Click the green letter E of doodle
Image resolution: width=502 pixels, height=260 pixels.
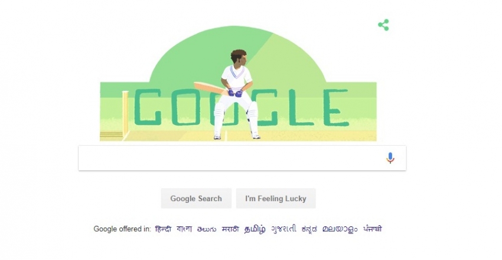335,108
